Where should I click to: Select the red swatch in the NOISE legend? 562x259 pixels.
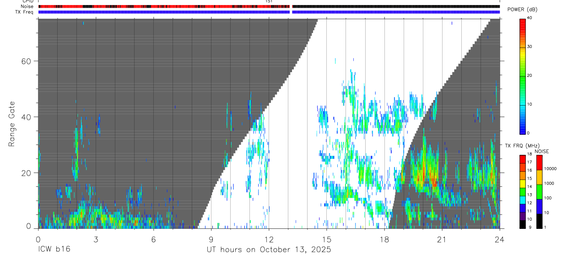[x=540, y=162]
